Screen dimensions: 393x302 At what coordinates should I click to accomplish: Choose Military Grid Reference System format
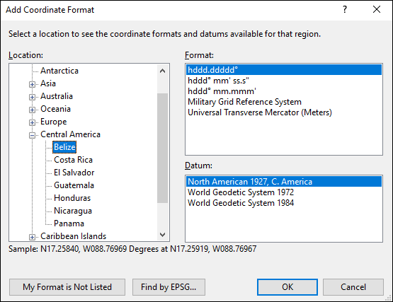click(x=284, y=102)
